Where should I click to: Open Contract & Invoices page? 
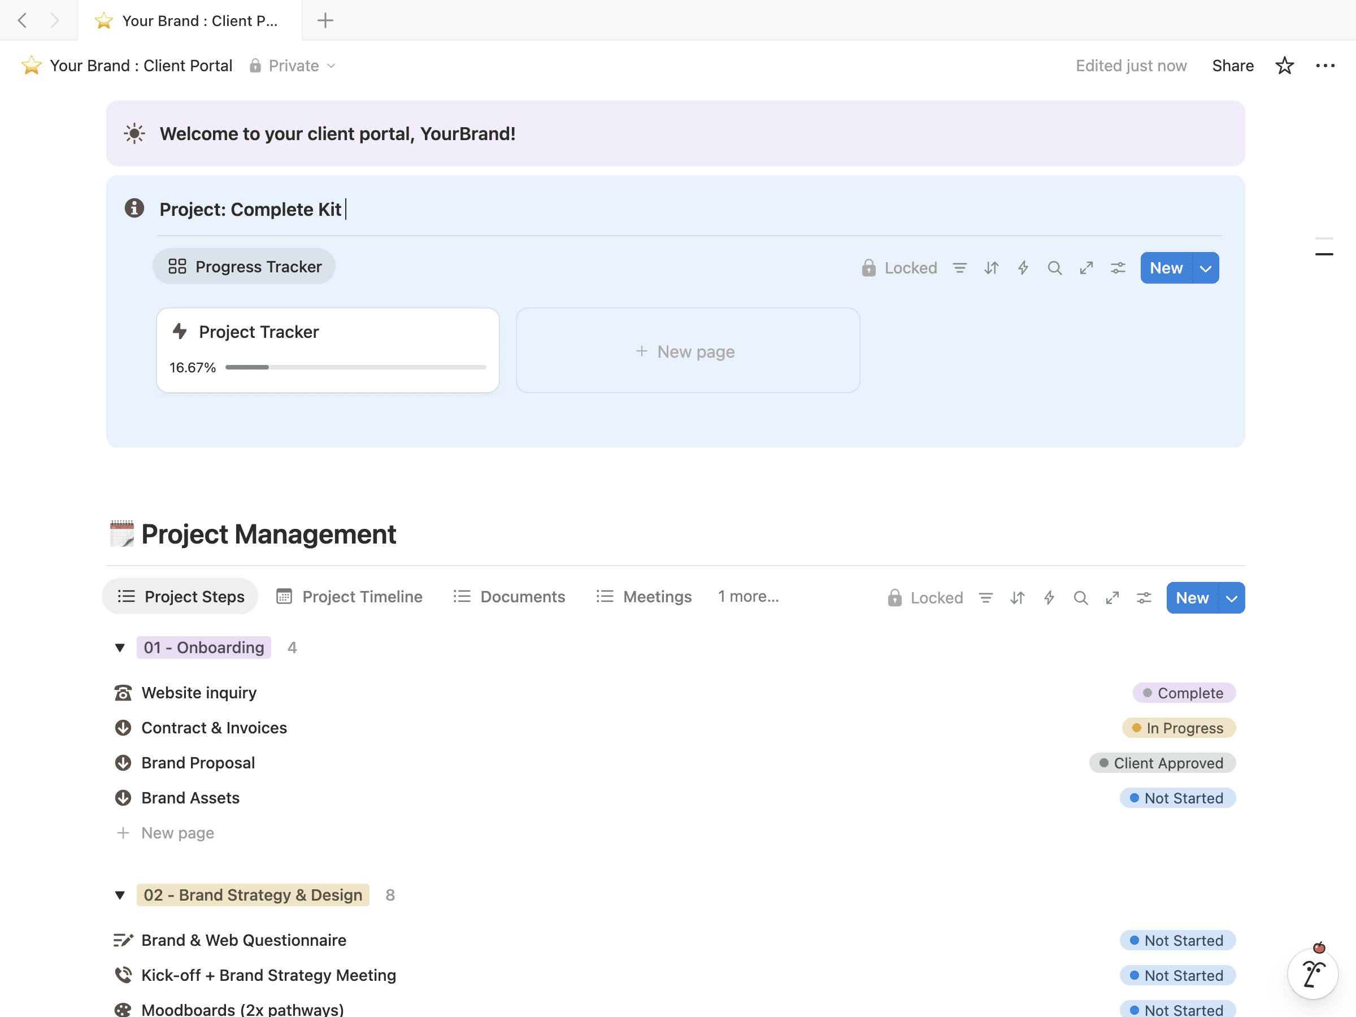click(214, 728)
